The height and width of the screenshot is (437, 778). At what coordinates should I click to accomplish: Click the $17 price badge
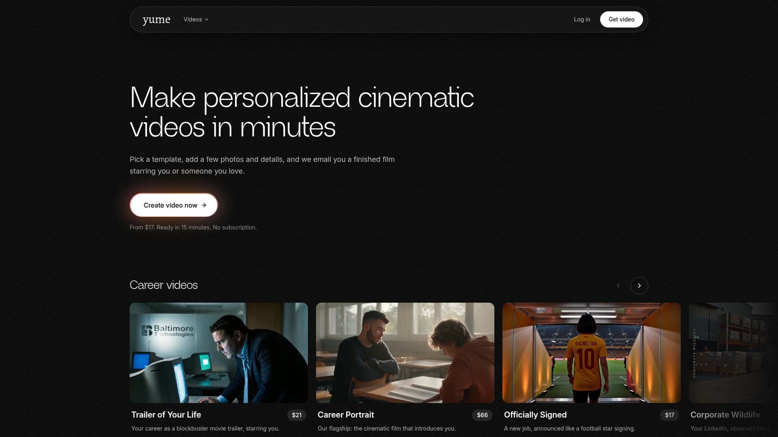pos(669,415)
